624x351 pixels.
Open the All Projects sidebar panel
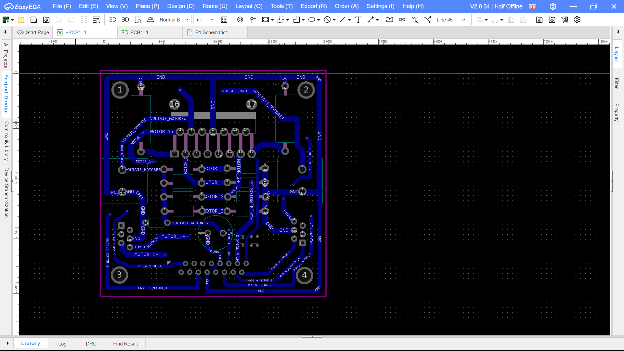point(6,55)
